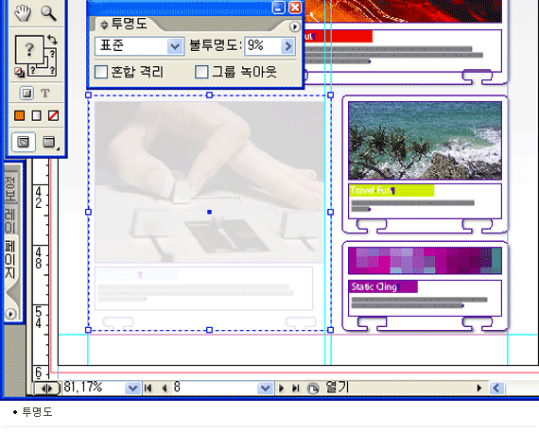Click formatting affects text T icon
Image resolution: width=539 pixels, height=432 pixels.
coord(45,93)
